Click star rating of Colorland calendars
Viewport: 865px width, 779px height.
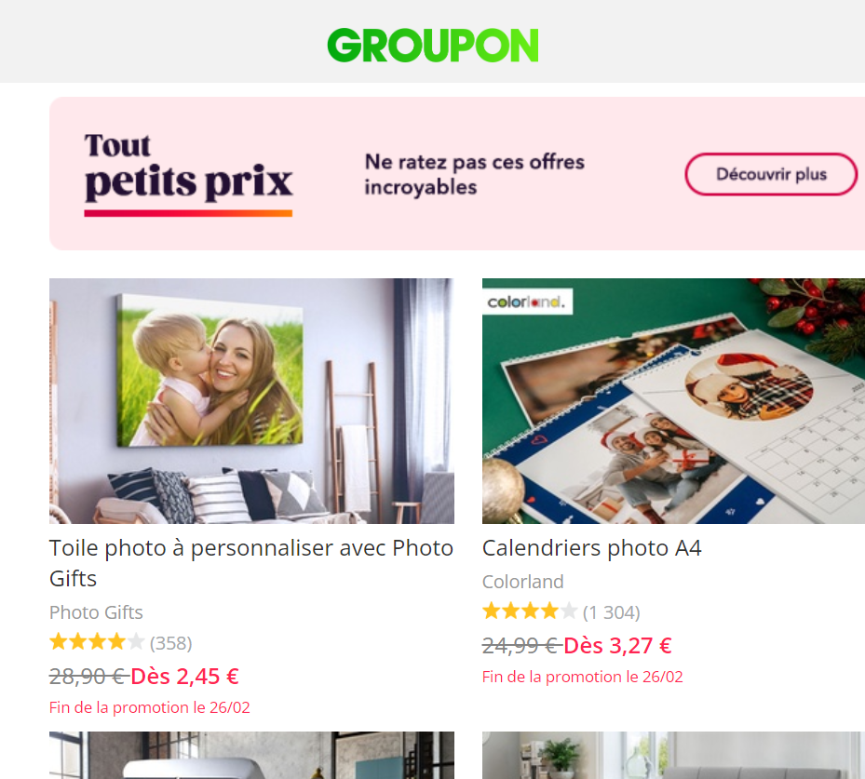[x=530, y=611]
